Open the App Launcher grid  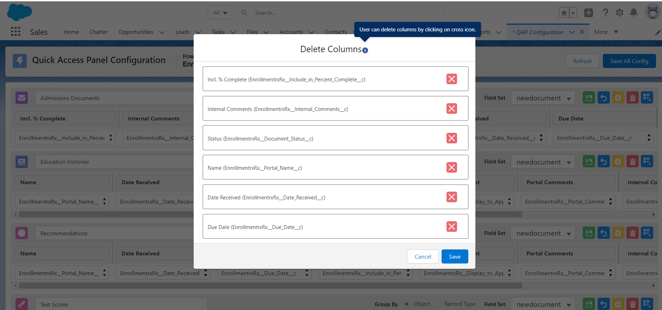[15, 32]
